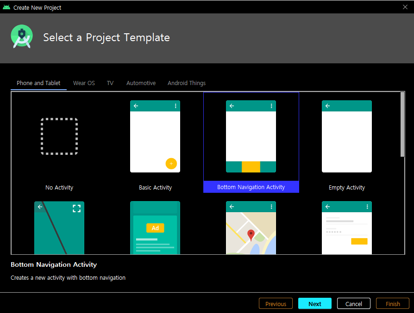Screen dimensions: 414x313
Task: Select the Empty Activity template thumbnail
Action: (x=347, y=136)
